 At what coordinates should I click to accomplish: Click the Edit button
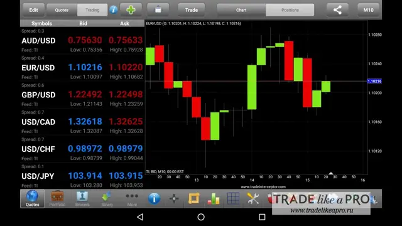[x=33, y=10]
